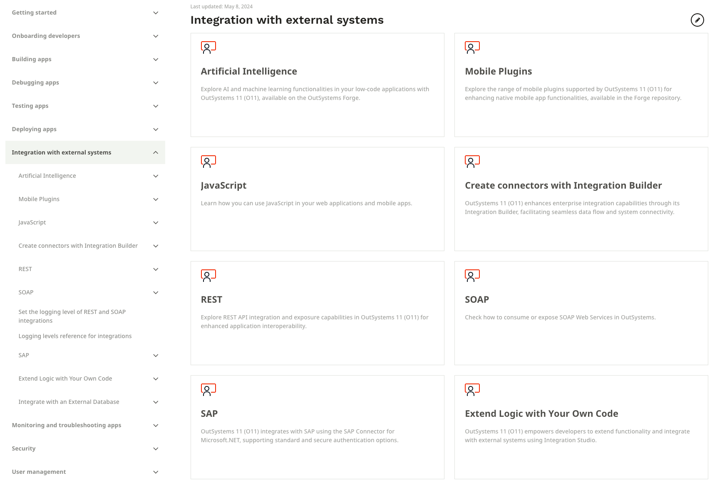Viewport: 727px width, 488px height.
Task: Expand the SAP sidebar entry
Action: click(x=156, y=355)
